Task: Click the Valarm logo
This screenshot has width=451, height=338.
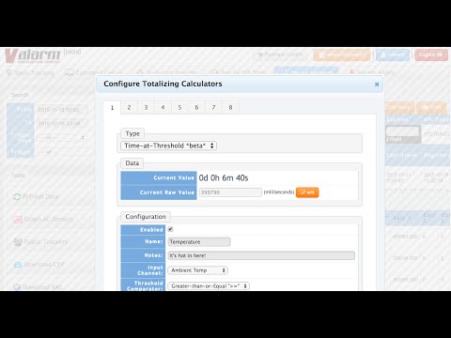Action: point(33,56)
